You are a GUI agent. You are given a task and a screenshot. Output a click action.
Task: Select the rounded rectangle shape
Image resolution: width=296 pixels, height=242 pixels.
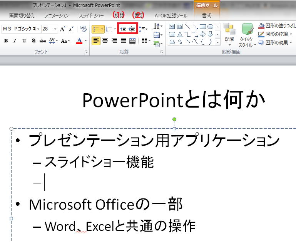tap(172, 34)
